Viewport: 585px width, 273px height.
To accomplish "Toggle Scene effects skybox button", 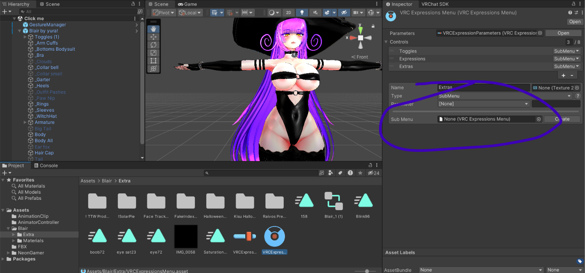I will click(x=327, y=13).
